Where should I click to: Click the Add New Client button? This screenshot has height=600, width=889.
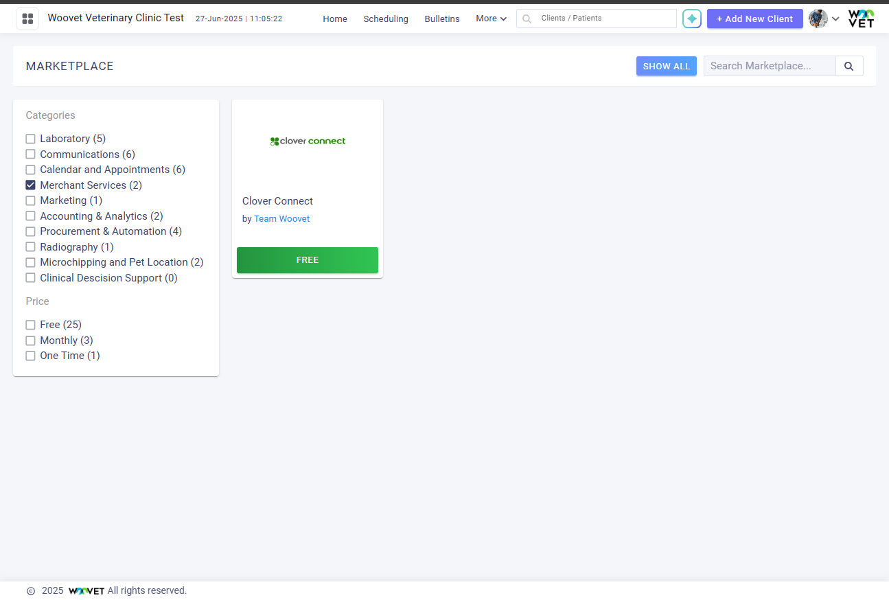point(754,19)
